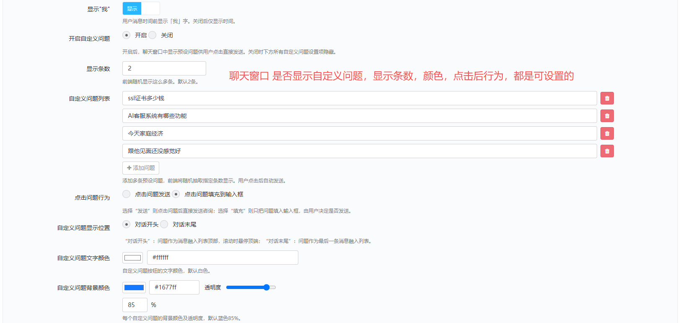This screenshot has height=323, width=683.
Task: Edit the '今天家庭经济' question field
Action: (x=360, y=133)
